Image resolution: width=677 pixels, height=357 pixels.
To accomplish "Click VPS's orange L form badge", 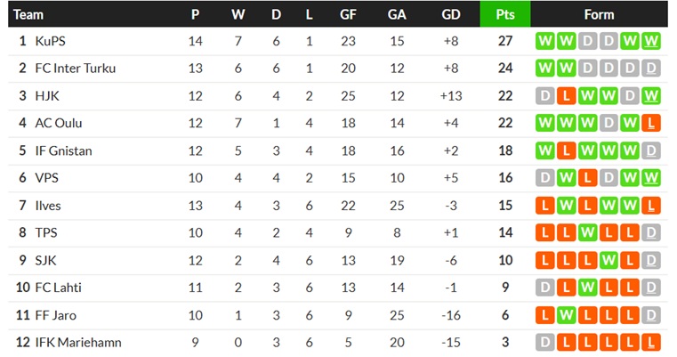I will click(587, 178).
